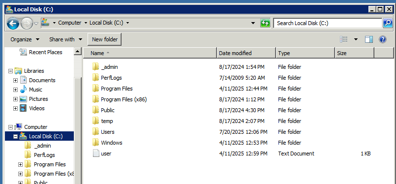Select PerfLogs folder in navigation tree
396x184 pixels.
[x=44, y=155]
